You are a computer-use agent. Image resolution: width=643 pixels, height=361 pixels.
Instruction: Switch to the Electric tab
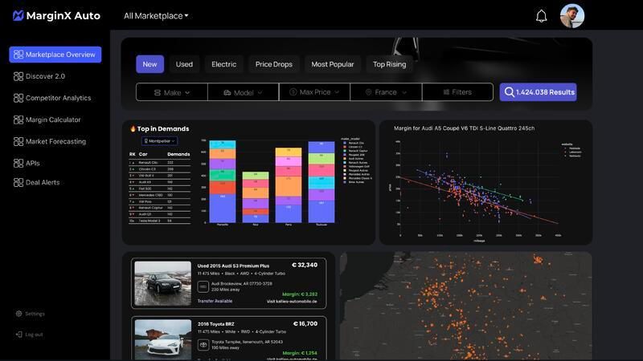pos(224,64)
